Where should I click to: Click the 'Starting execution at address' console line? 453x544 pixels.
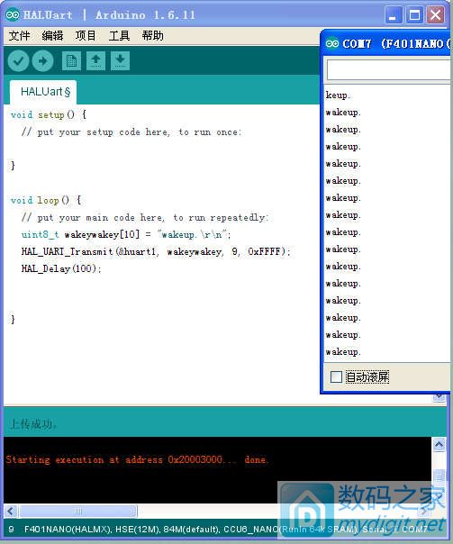pyautogui.click(x=137, y=459)
